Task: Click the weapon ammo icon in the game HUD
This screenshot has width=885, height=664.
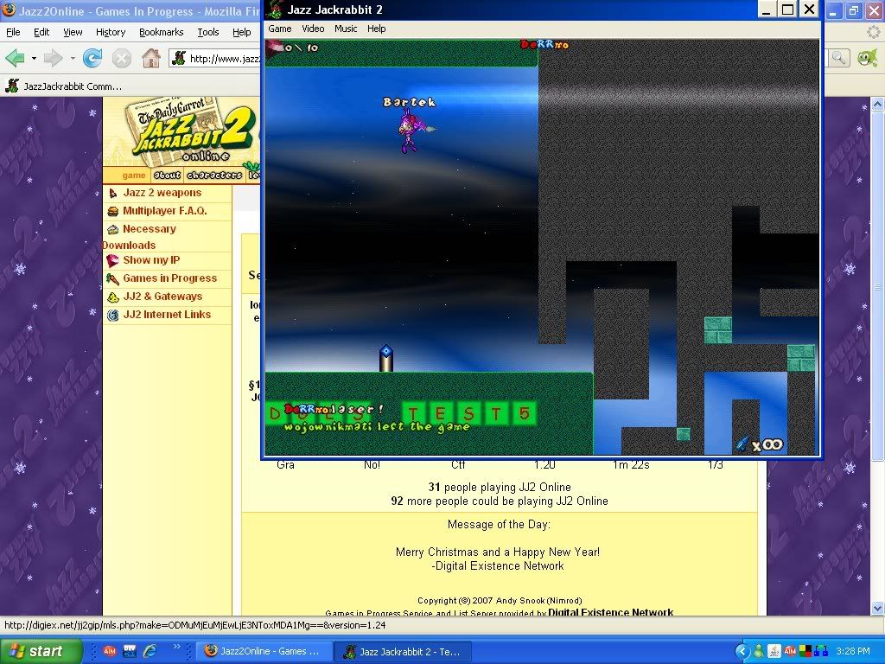Action: (x=742, y=444)
